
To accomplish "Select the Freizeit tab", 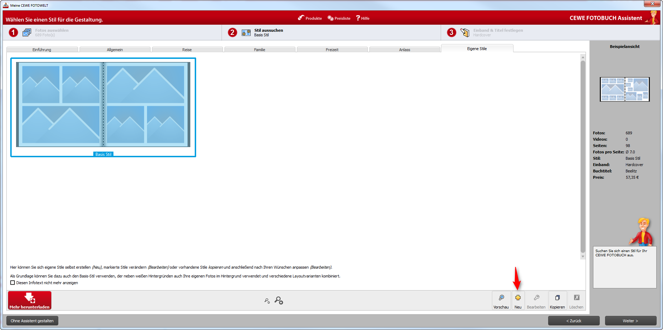I will (x=332, y=50).
